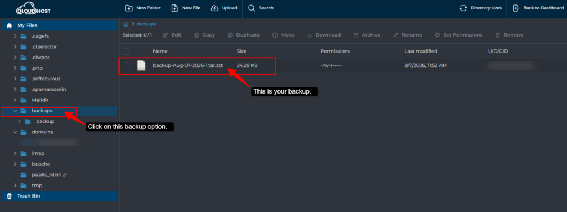Click the home icon in breadcrumb

(x=126, y=24)
